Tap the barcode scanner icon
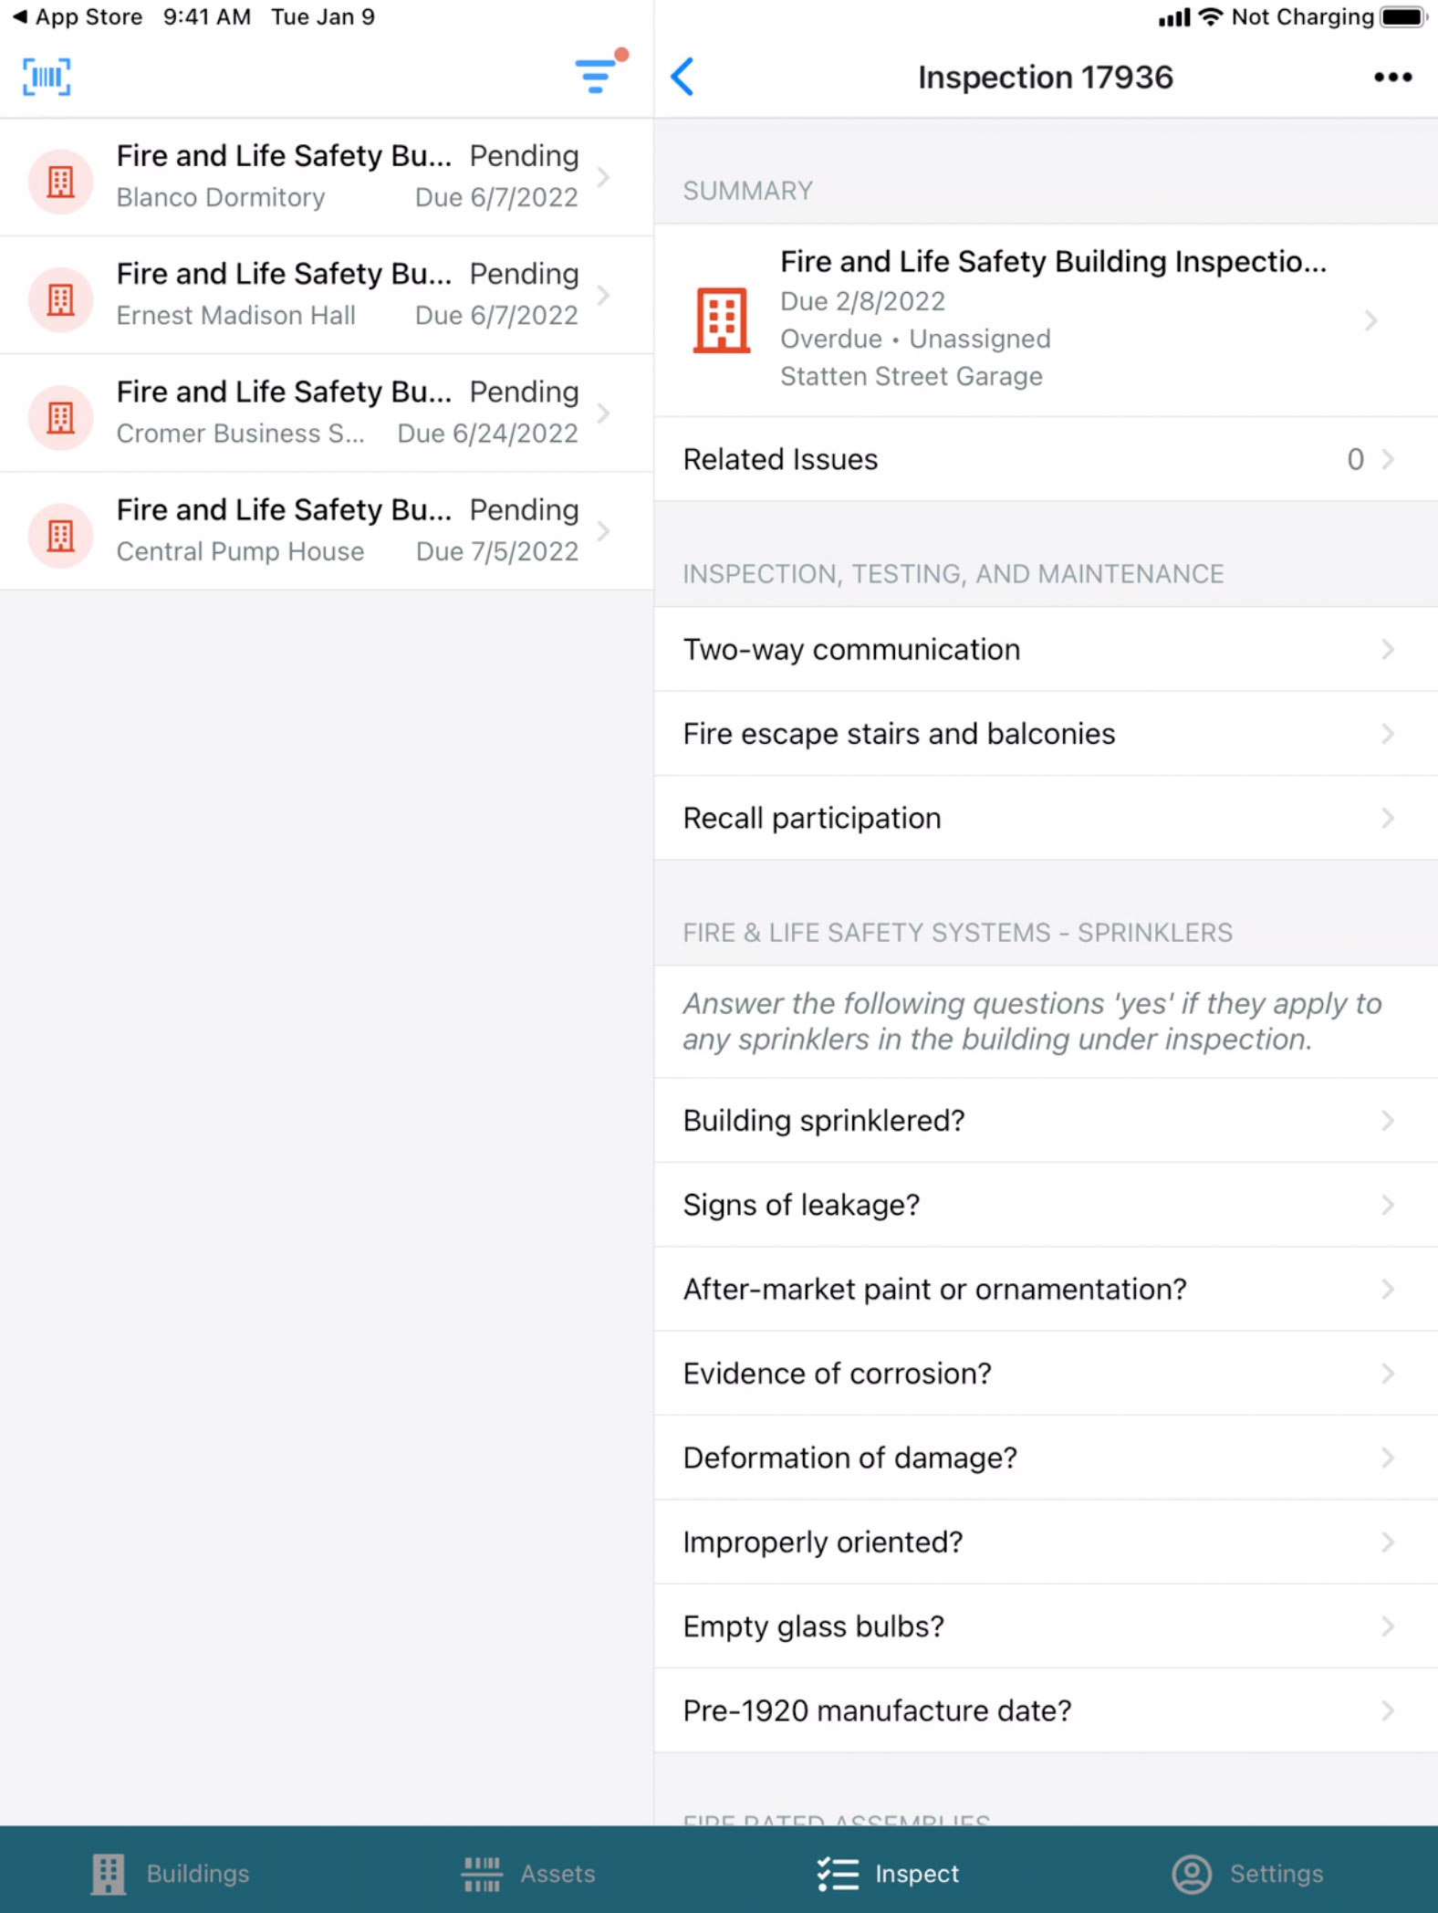This screenshot has width=1438, height=1913. 47,77
